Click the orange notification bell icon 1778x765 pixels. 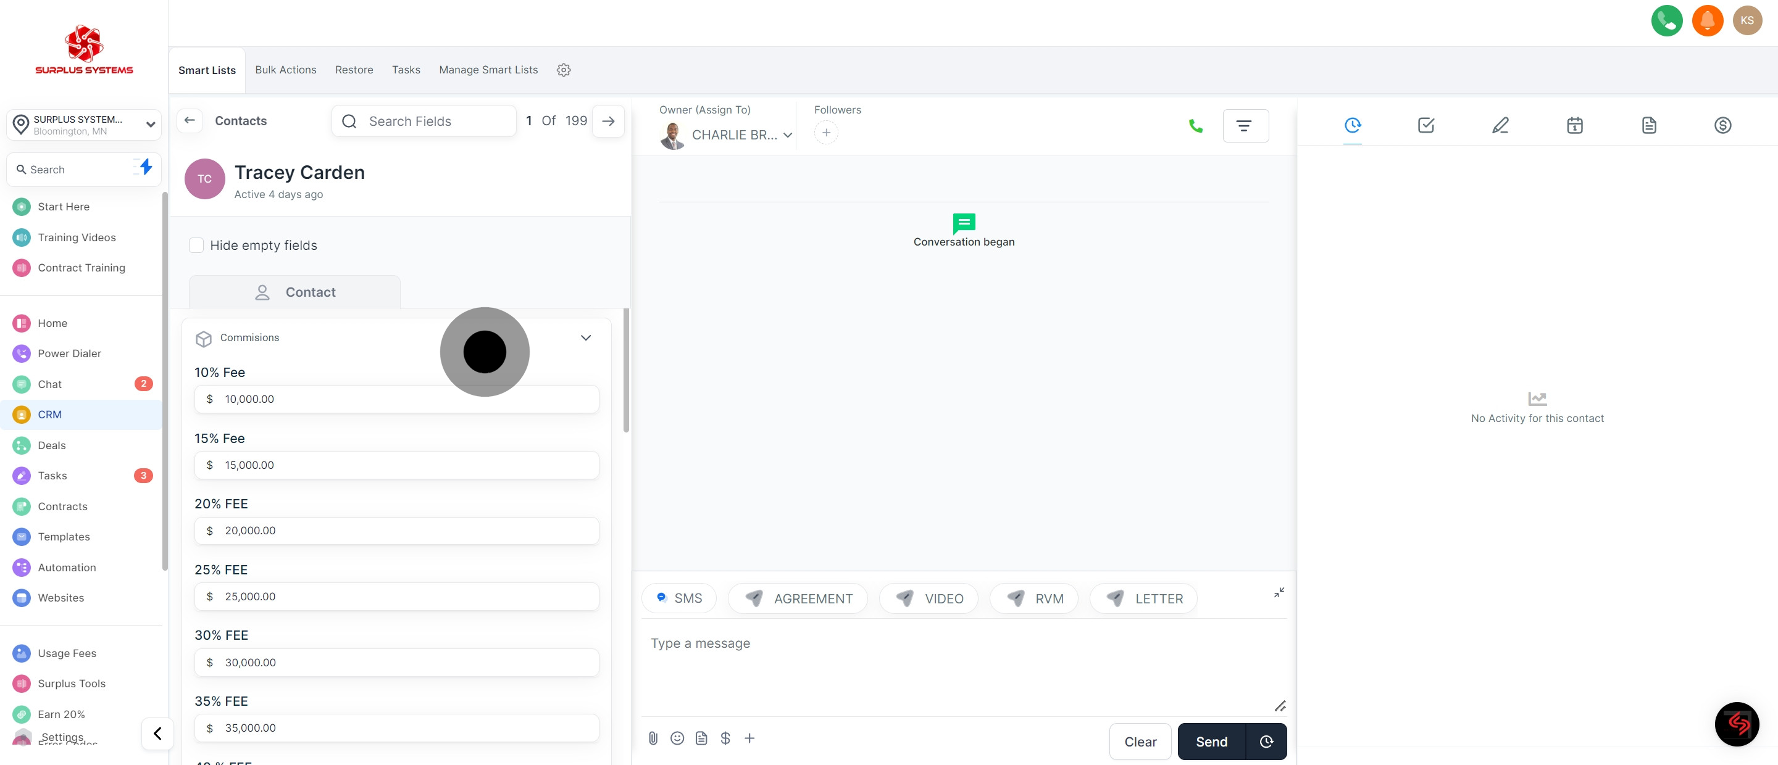point(1707,20)
